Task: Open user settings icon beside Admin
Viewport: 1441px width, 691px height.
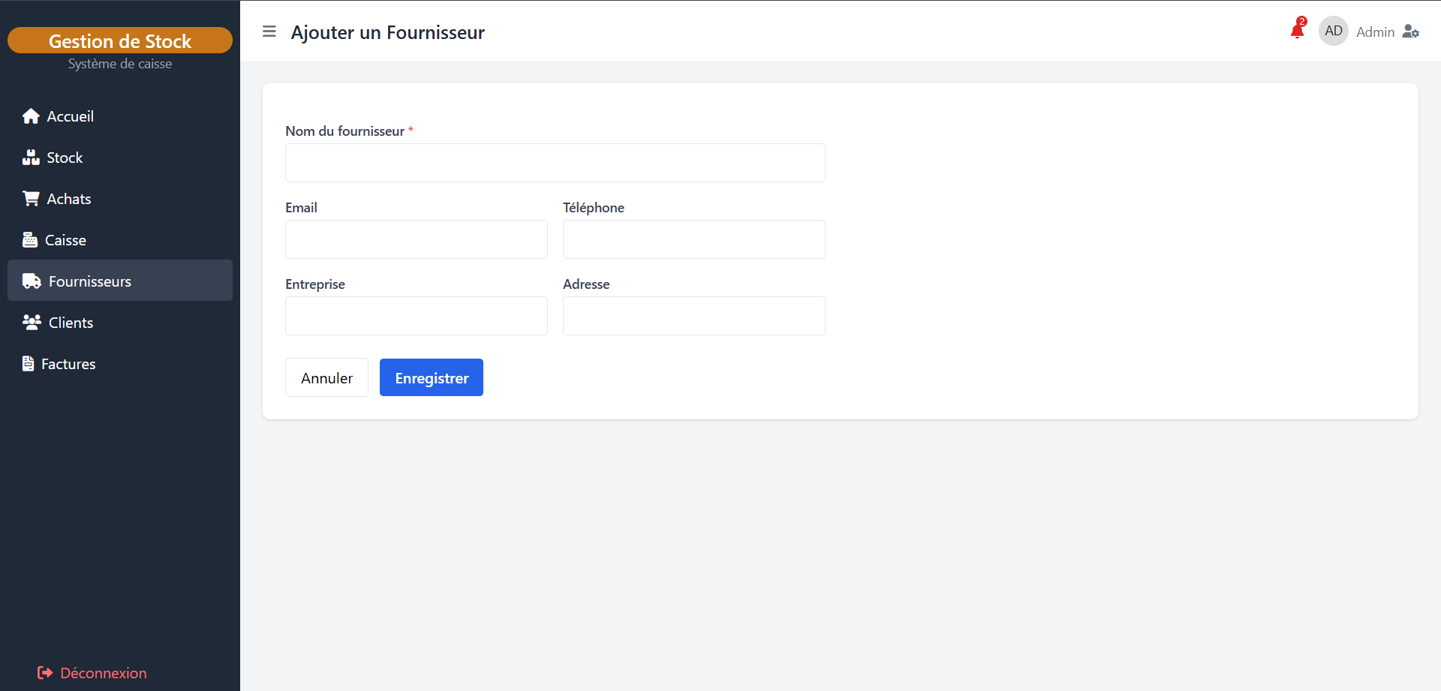Action: click(x=1410, y=32)
